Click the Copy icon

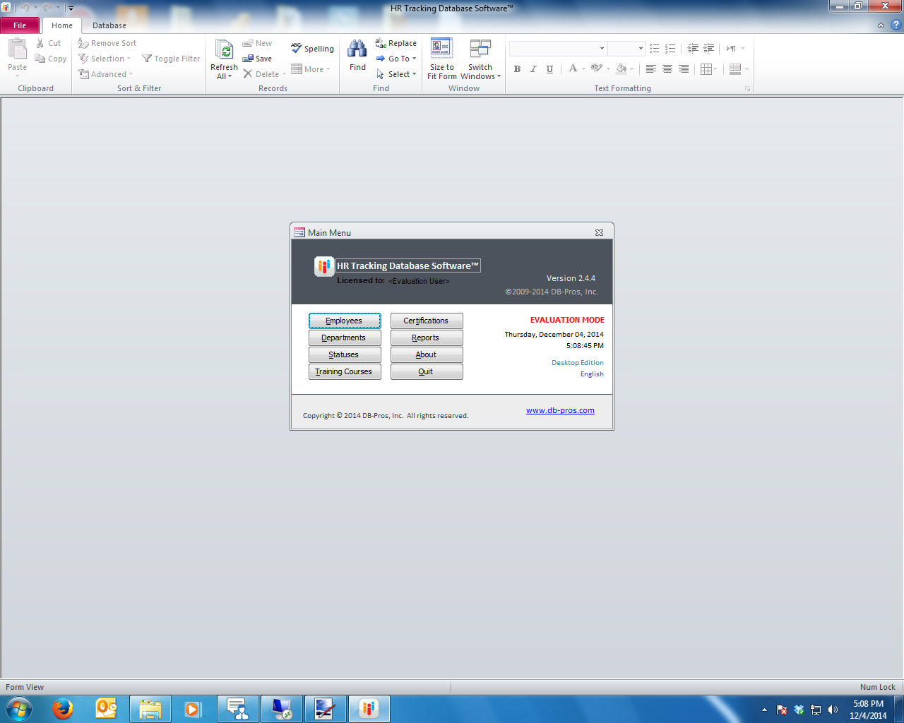coord(40,59)
